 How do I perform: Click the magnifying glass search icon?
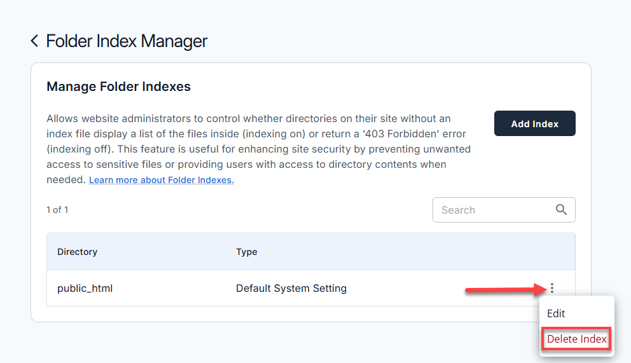click(x=561, y=209)
